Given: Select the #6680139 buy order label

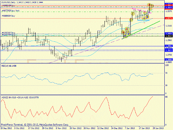Looking at the screenshot, I should (x=8, y=5).
